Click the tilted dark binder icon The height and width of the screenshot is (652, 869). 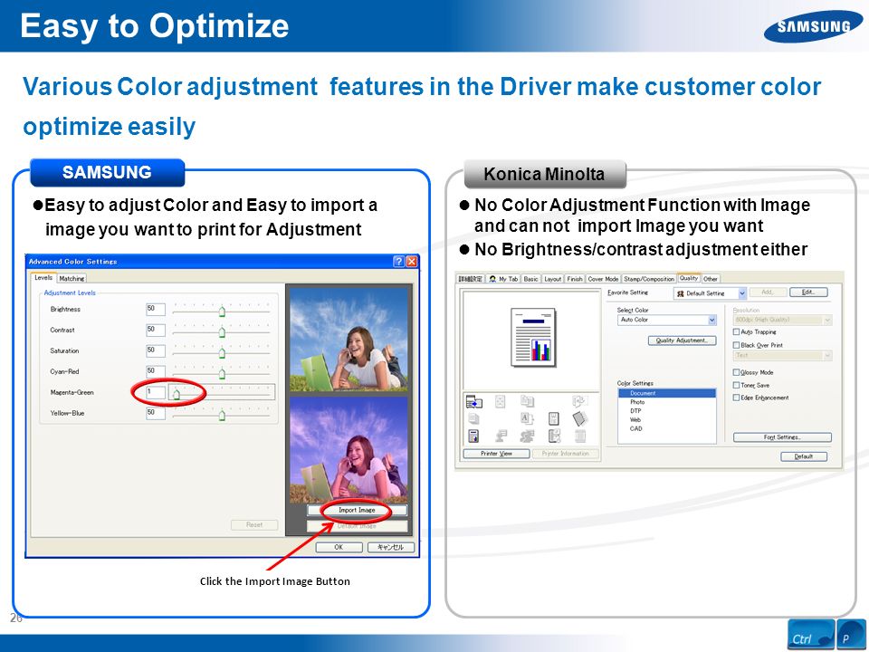pos(579,418)
